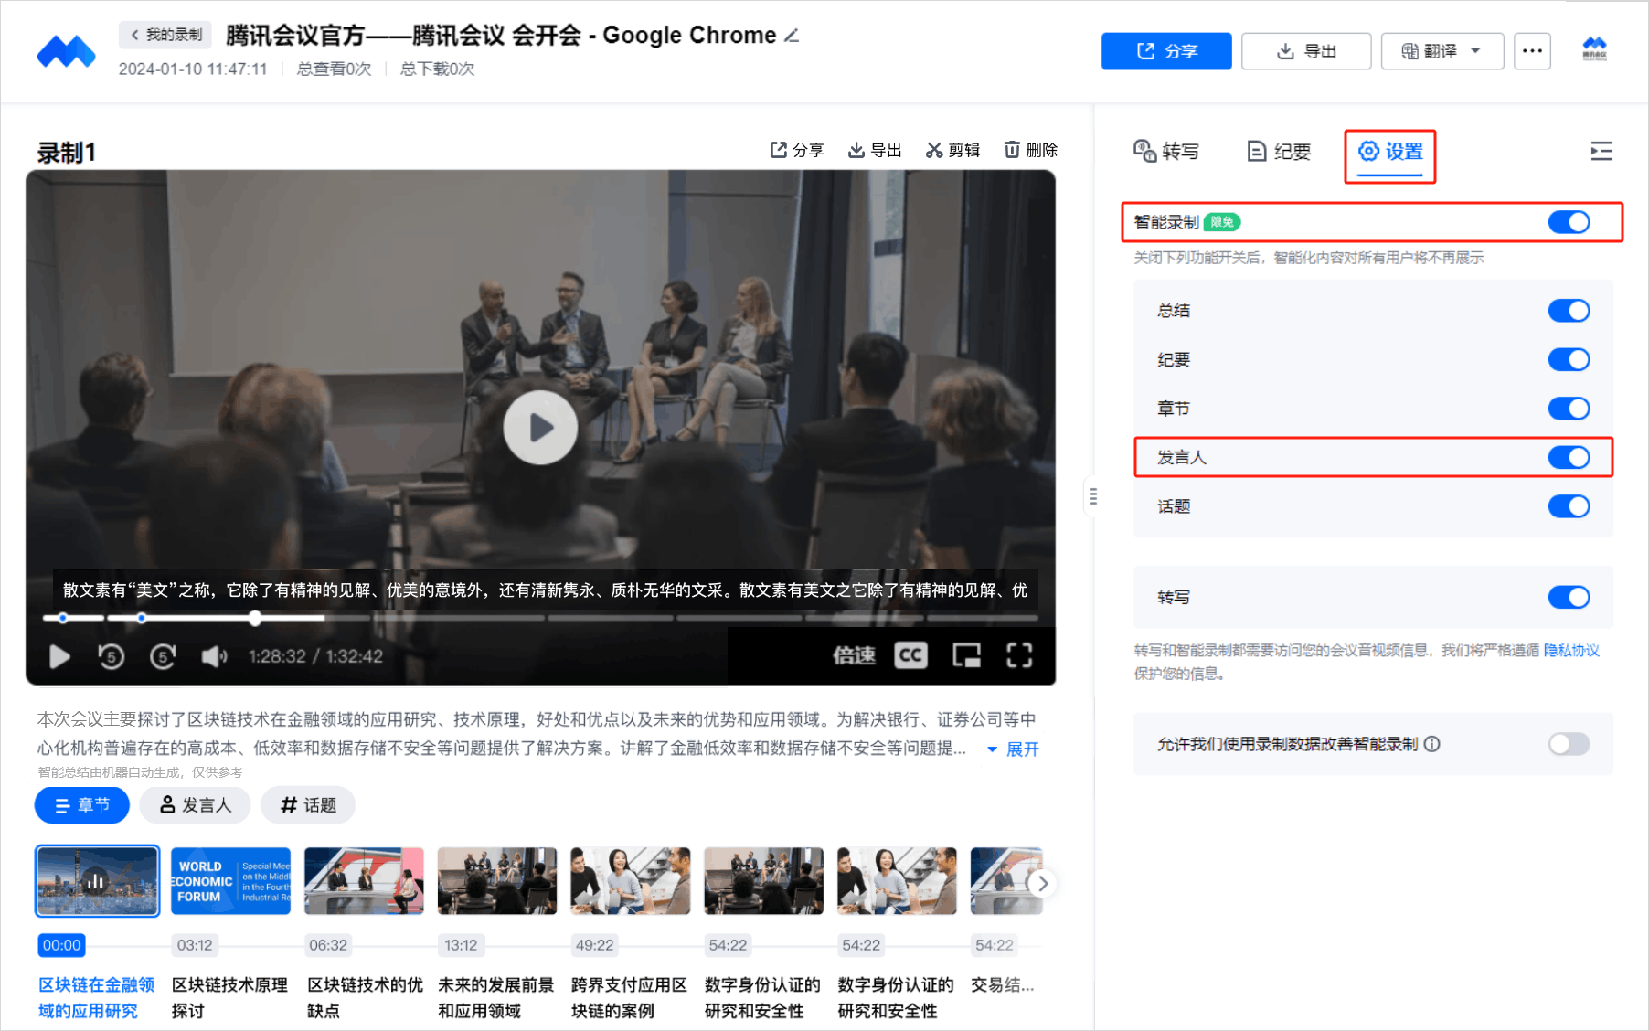Toggle the 总结 switch

[x=1569, y=311]
